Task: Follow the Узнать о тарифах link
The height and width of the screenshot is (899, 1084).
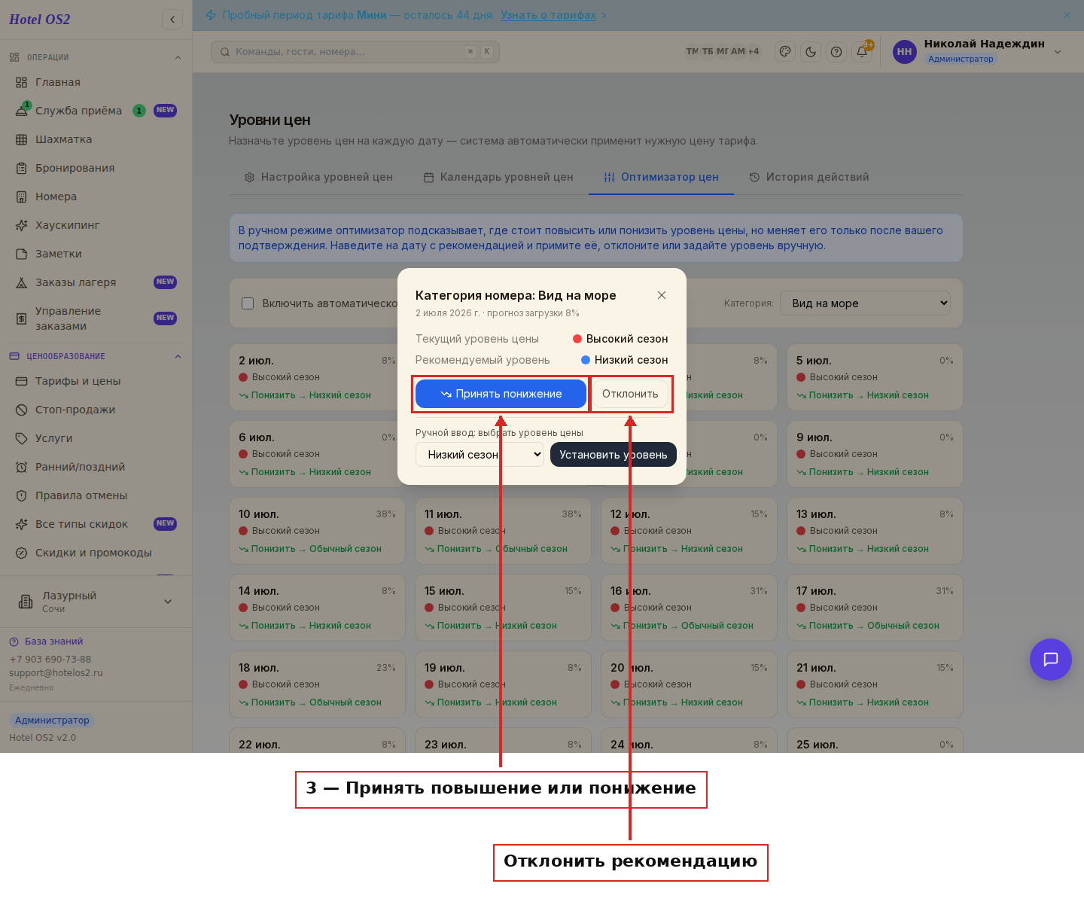Action: point(548,15)
